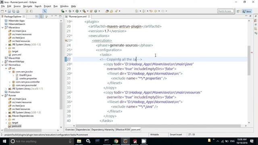Click the Print toolbar icon
This screenshot has height=145, width=258.
point(18,11)
